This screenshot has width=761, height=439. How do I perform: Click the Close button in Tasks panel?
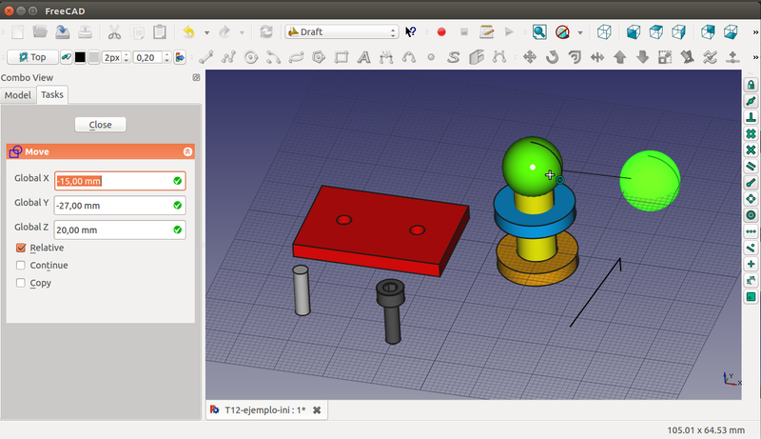point(100,125)
